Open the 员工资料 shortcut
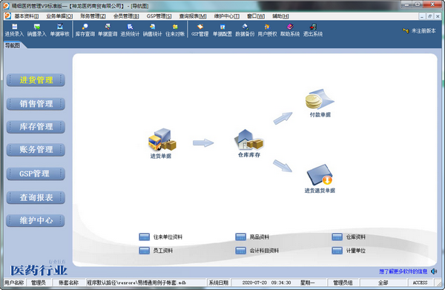The height and width of the screenshot is (290, 445). pyautogui.click(x=156, y=251)
